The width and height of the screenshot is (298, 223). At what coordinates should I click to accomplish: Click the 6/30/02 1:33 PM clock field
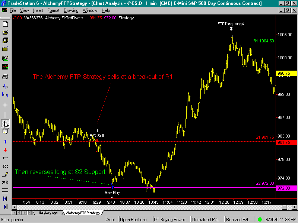pyautogui.click(x=281, y=220)
